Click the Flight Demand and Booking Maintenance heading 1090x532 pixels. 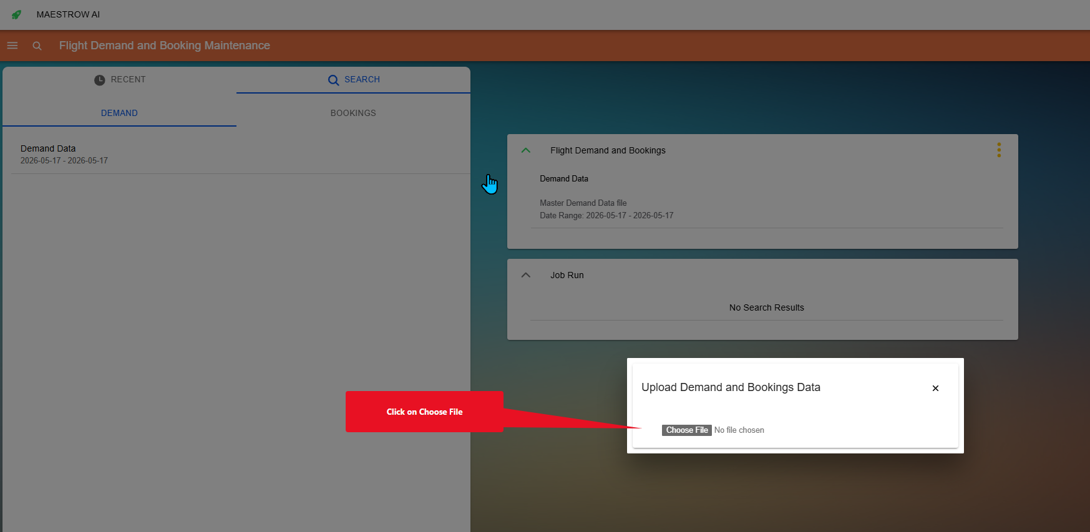tap(165, 46)
